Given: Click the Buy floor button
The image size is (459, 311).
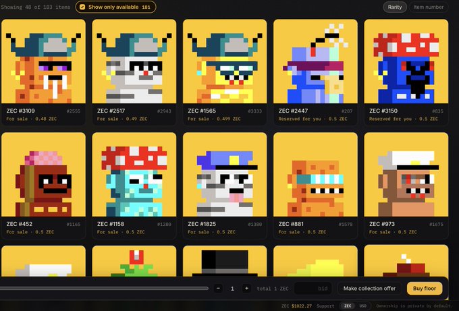Looking at the screenshot, I should pyautogui.click(x=425, y=289).
